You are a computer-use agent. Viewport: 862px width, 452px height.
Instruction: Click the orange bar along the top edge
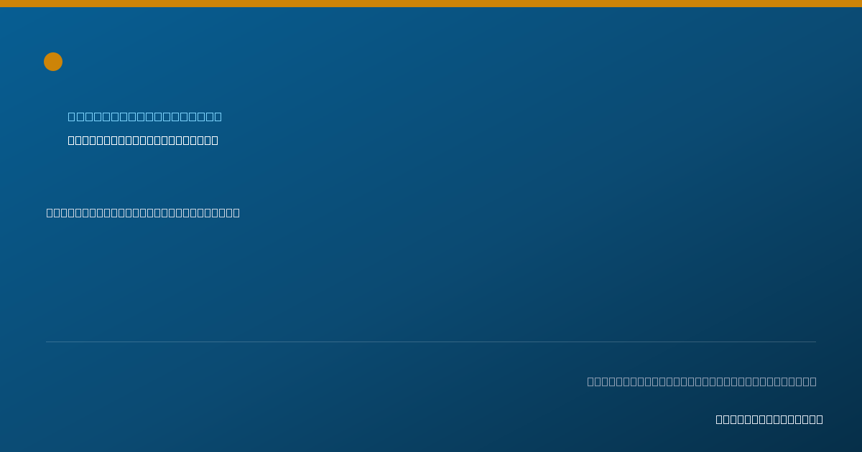point(431,4)
